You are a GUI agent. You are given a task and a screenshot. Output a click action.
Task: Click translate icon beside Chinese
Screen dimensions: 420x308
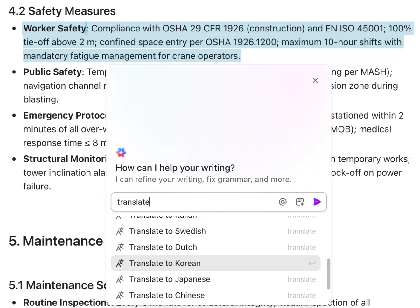pos(120,296)
